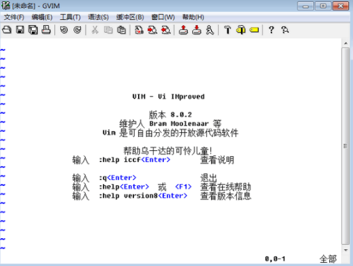Open the 文件(F) menu

[x=14, y=17]
